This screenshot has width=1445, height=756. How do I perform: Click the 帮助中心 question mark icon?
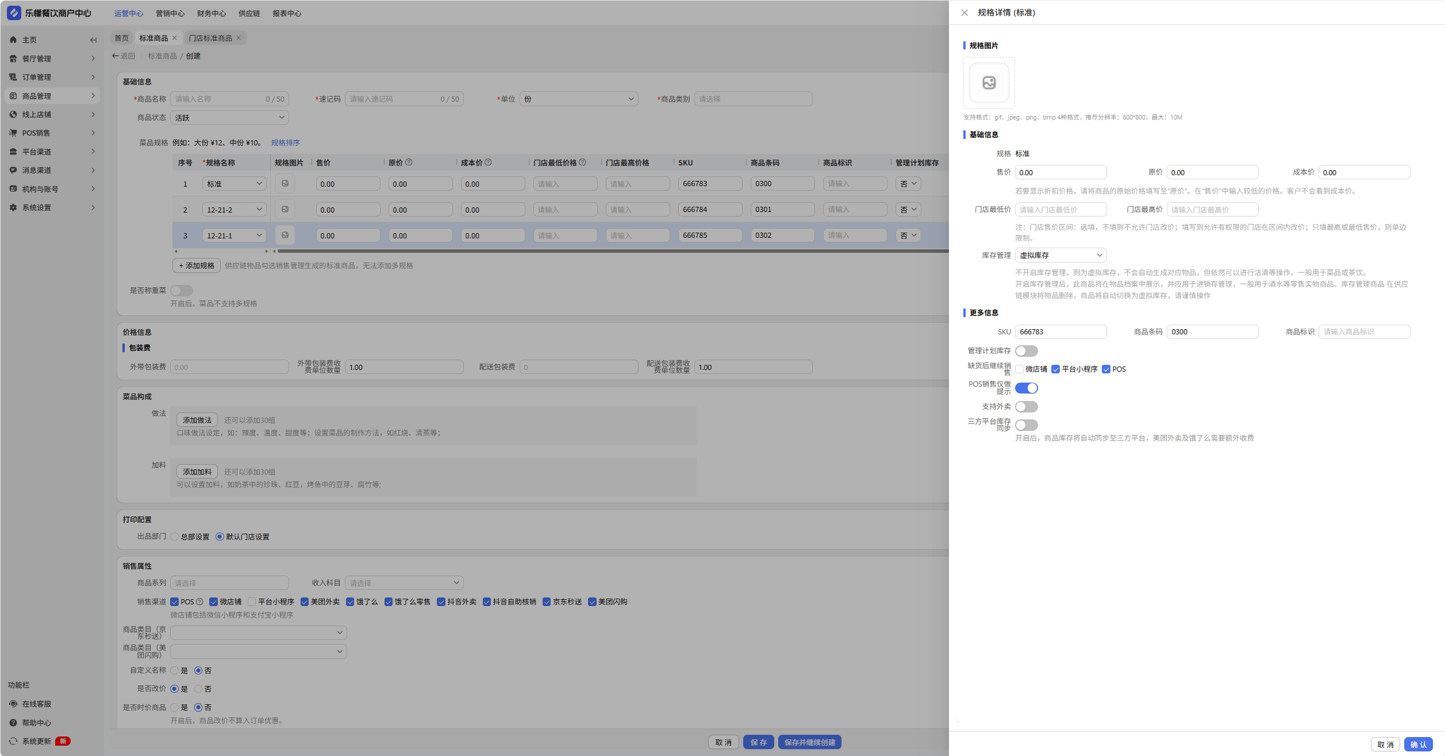click(13, 723)
